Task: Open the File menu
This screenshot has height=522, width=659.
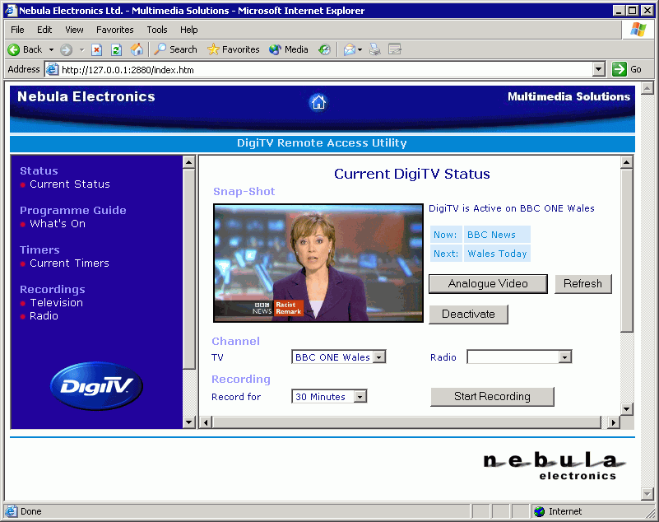Action: (17, 30)
